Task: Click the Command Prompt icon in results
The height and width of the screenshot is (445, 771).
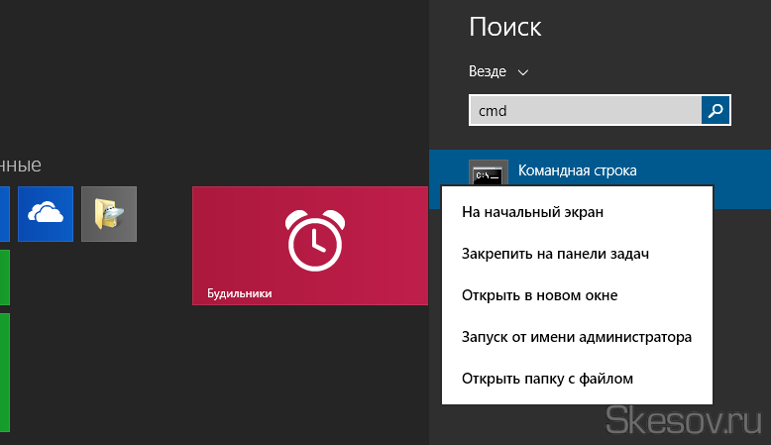Action: 488,172
